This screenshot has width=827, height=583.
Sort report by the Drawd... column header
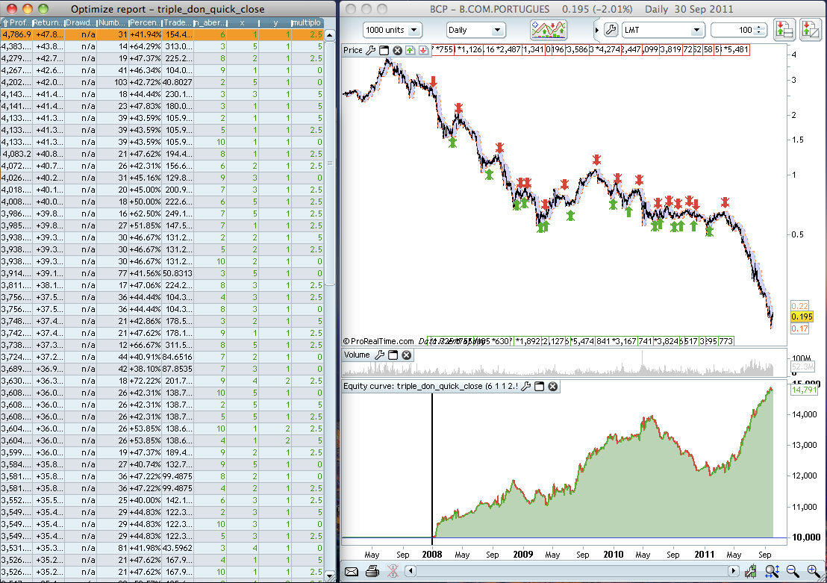81,22
